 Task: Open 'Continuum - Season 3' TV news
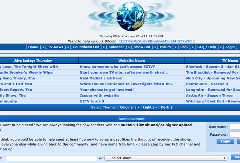point(207,84)
